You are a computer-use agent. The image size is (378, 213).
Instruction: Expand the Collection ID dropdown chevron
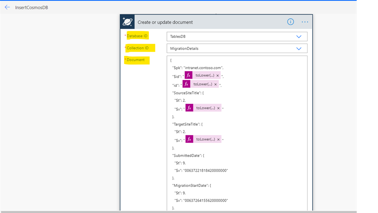pos(299,49)
